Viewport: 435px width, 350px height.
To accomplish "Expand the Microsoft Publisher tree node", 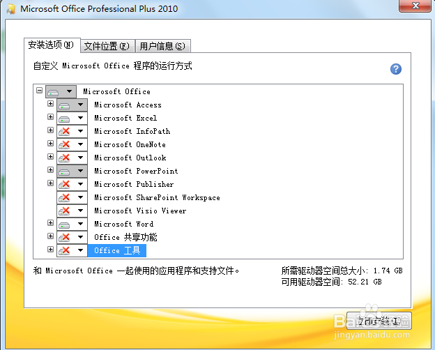I will pyautogui.click(x=50, y=183).
